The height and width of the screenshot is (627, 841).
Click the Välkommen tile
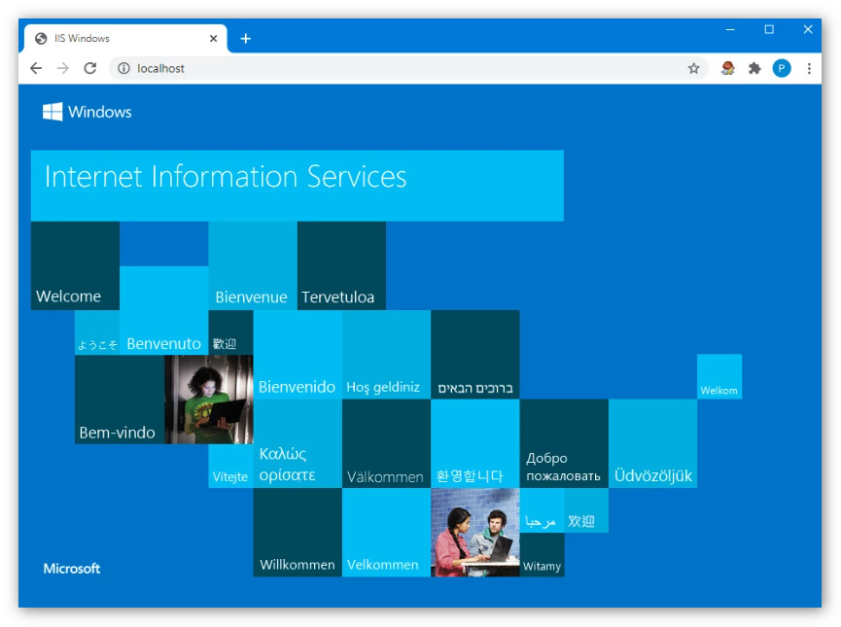click(x=386, y=443)
